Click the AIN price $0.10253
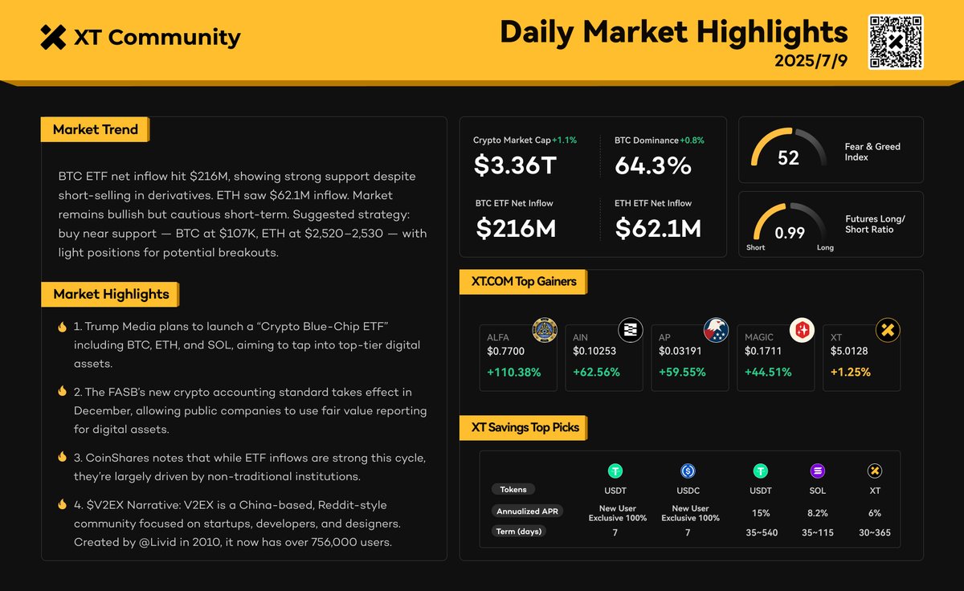Screen dimensions: 964x591 pyautogui.click(x=594, y=352)
